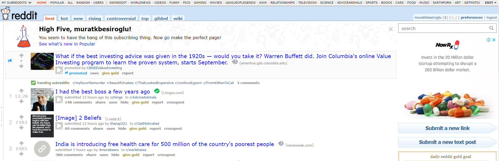Image resolution: width=499 pixels, height=161 pixels.
Task: Click the reddit alien logo
Action: click(6, 14)
